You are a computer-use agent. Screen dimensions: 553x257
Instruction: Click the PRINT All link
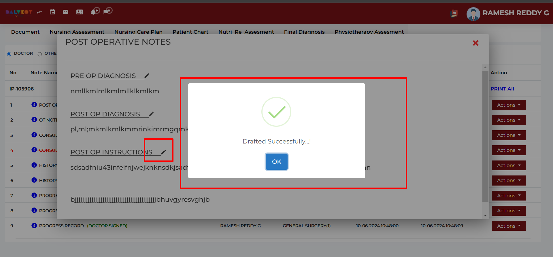pyautogui.click(x=502, y=89)
